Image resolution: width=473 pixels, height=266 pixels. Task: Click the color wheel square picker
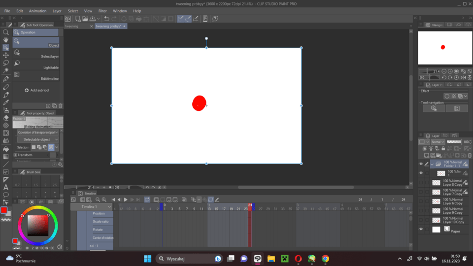(38, 226)
